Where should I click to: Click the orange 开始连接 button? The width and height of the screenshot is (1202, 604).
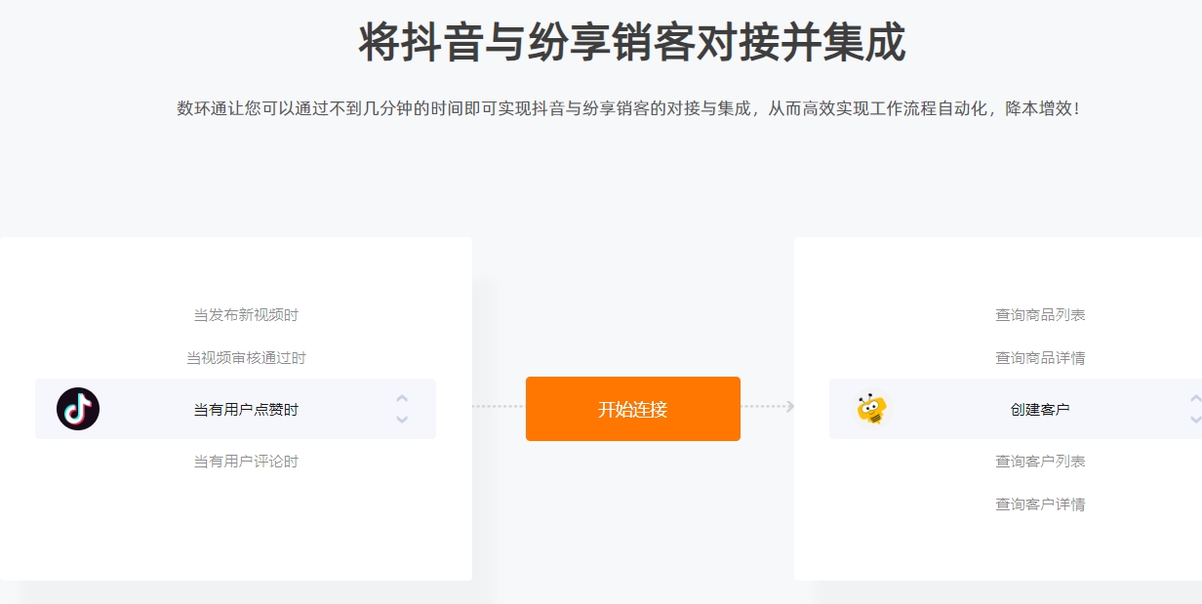coord(633,409)
